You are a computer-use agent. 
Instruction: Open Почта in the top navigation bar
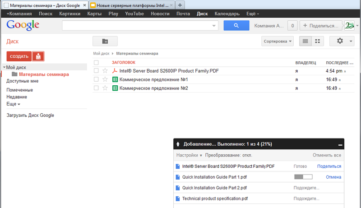[x=183, y=14]
